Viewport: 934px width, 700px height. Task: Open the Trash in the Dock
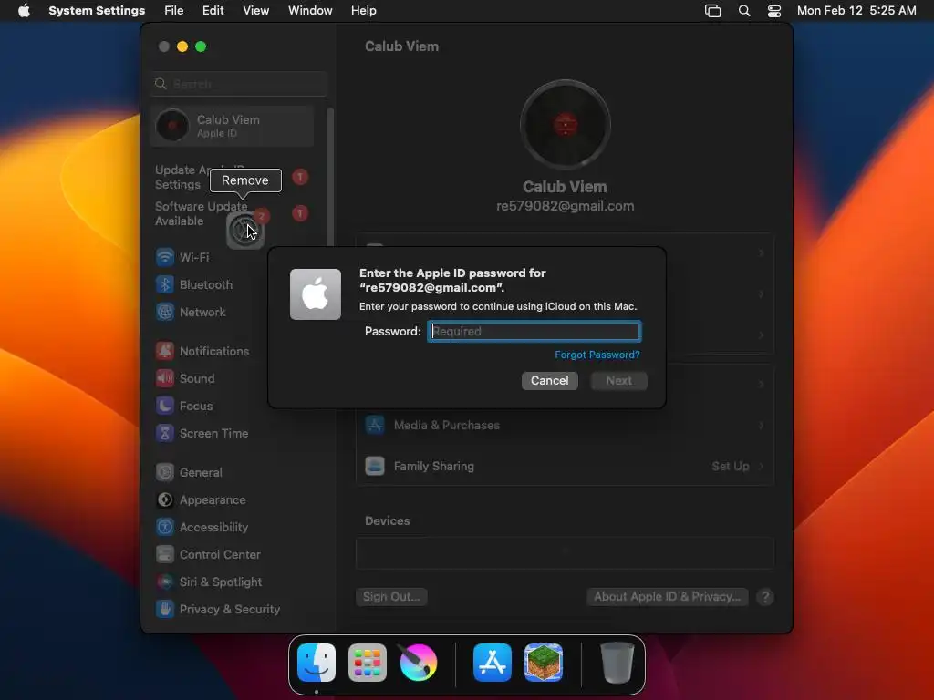617,663
